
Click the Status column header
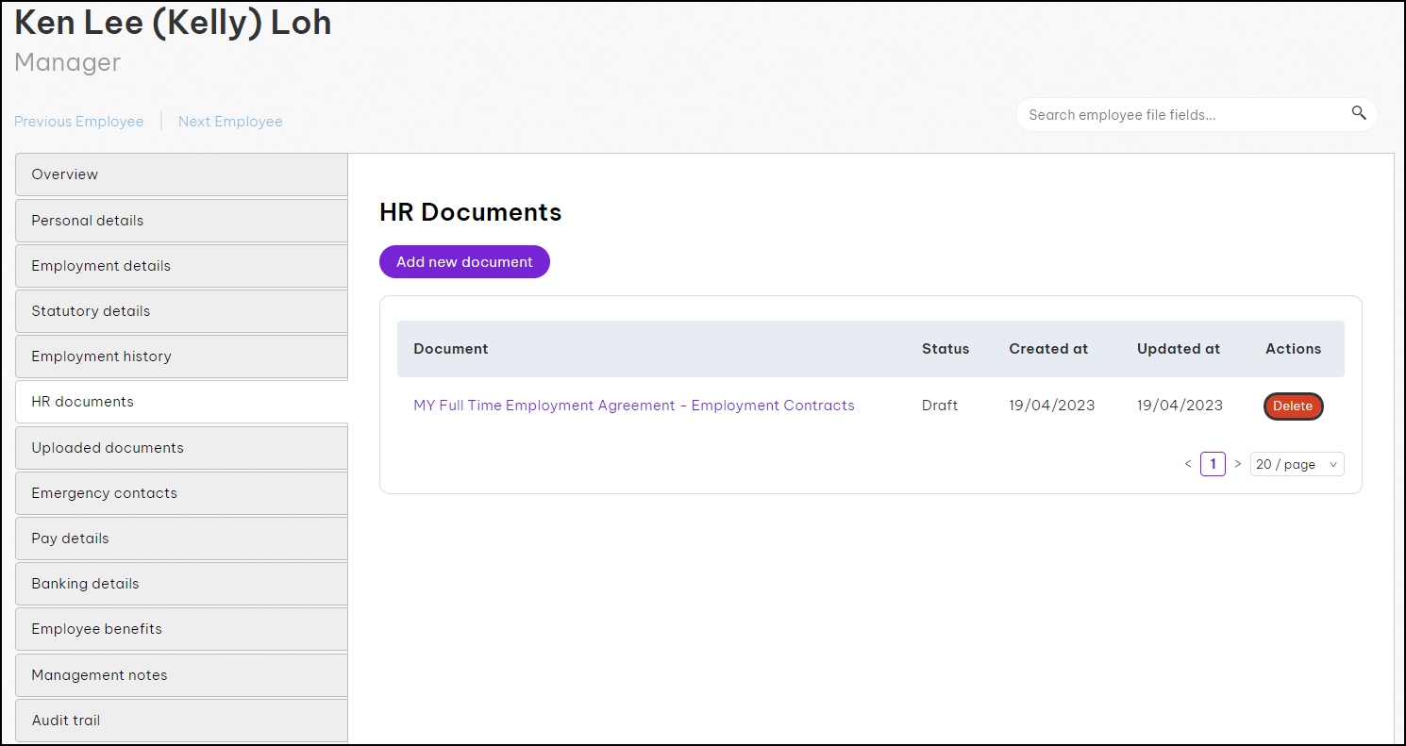tap(946, 349)
